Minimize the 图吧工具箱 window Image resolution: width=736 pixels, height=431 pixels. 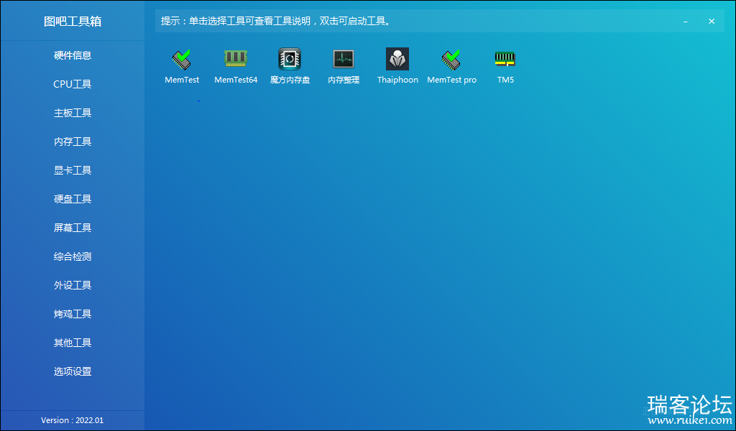[686, 22]
